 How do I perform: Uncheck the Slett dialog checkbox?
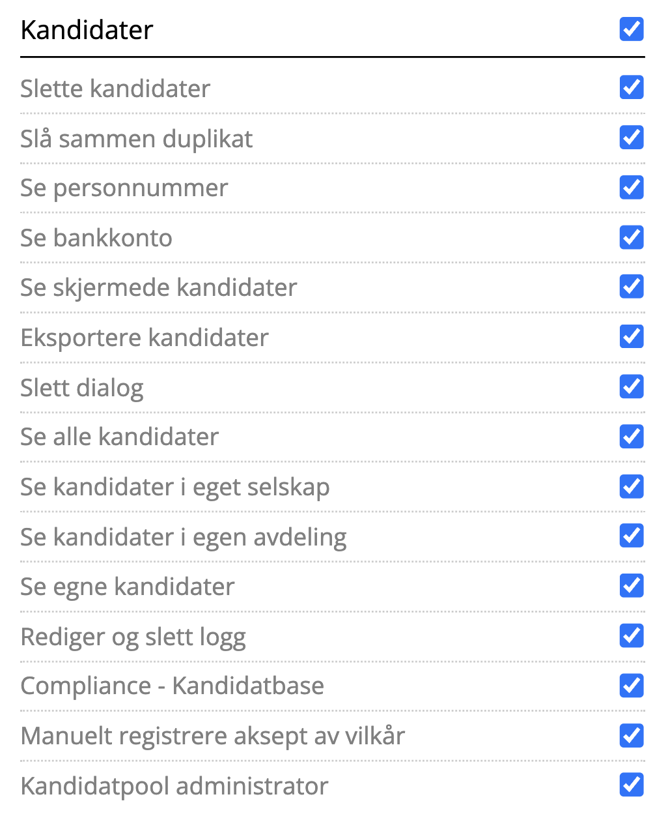pos(632,386)
